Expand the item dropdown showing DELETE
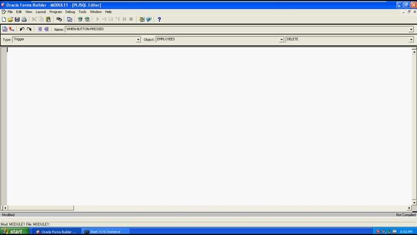 [411, 39]
